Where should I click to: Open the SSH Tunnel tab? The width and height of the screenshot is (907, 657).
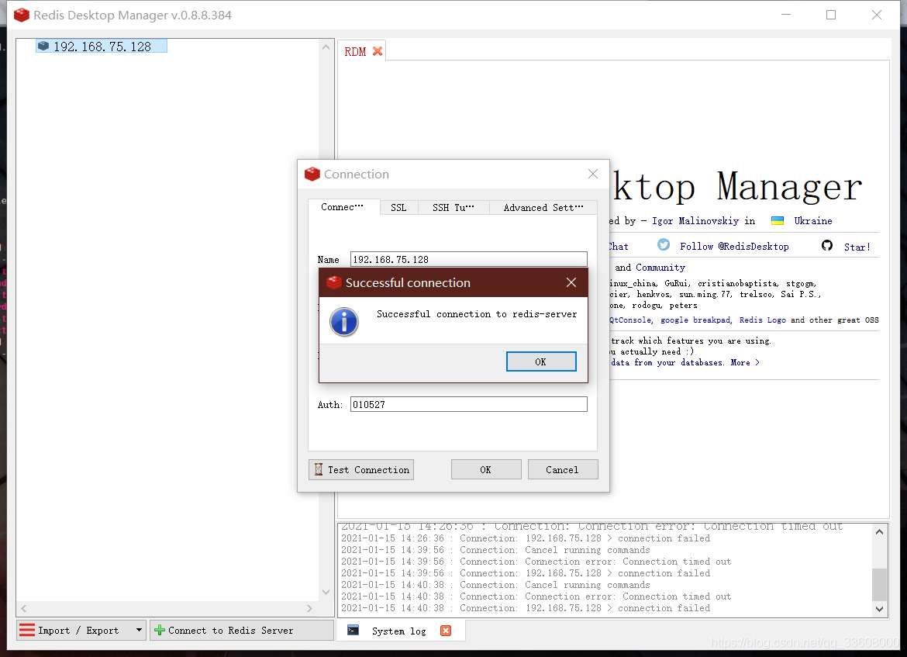pos(453,208)
